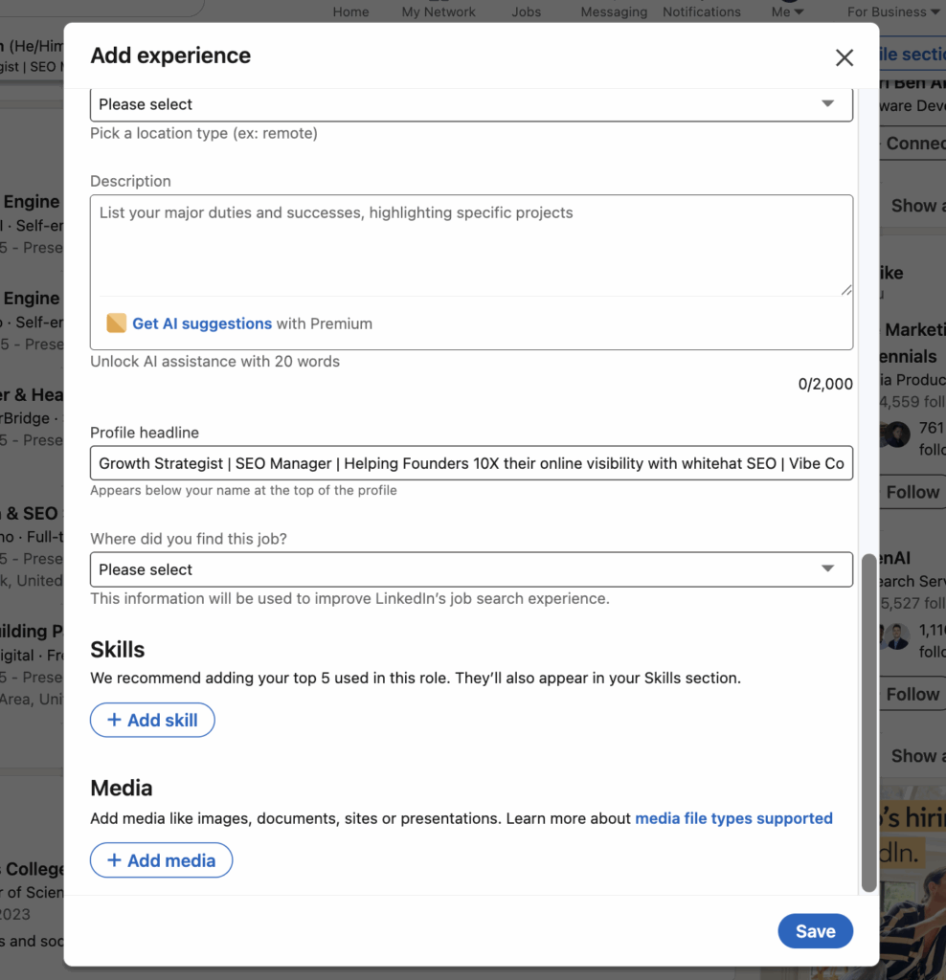Viewport: 946px width, 980px height.
Task: Close the Add experience dialog
Action: click(844, 57)
